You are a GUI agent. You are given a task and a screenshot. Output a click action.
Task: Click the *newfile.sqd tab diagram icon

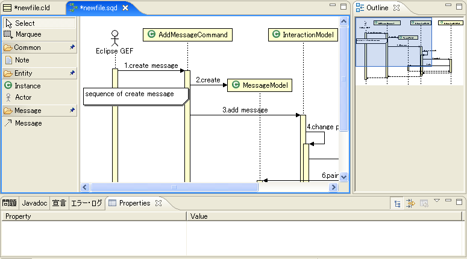coord(73,8)
